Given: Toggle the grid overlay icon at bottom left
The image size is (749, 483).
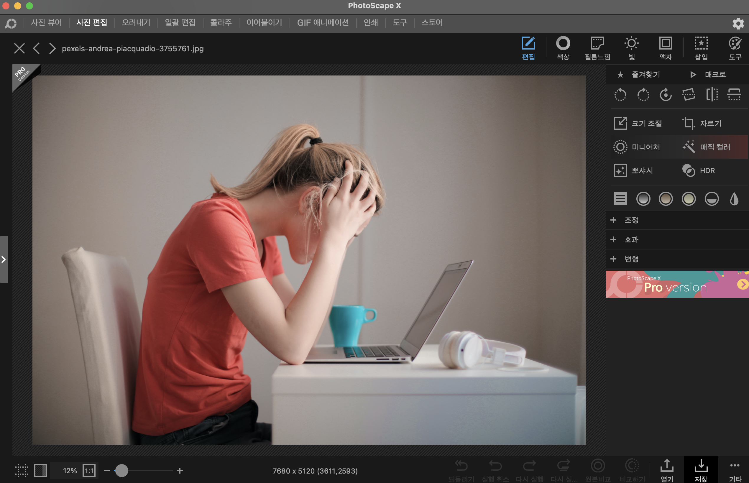Looking at the screenshot, I should [x=22, y=470].
